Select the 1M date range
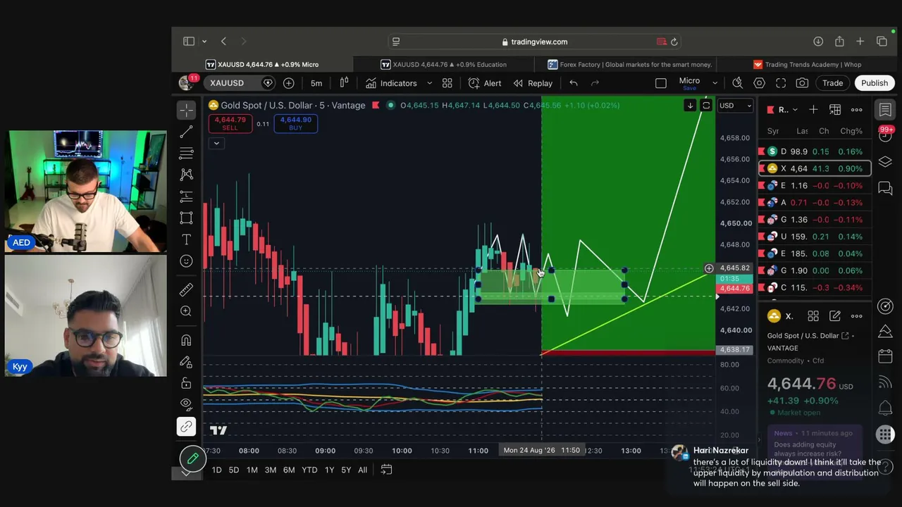902x507 pixels. point(252,470)
